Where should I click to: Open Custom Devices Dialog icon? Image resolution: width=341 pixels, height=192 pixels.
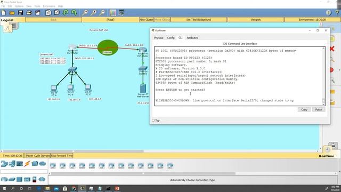121,13
